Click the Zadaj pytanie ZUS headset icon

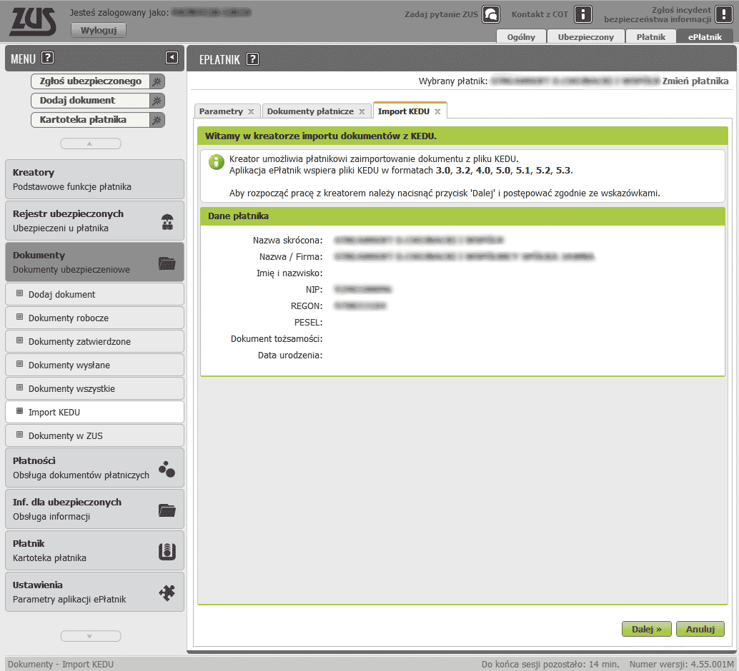point(491,14)
